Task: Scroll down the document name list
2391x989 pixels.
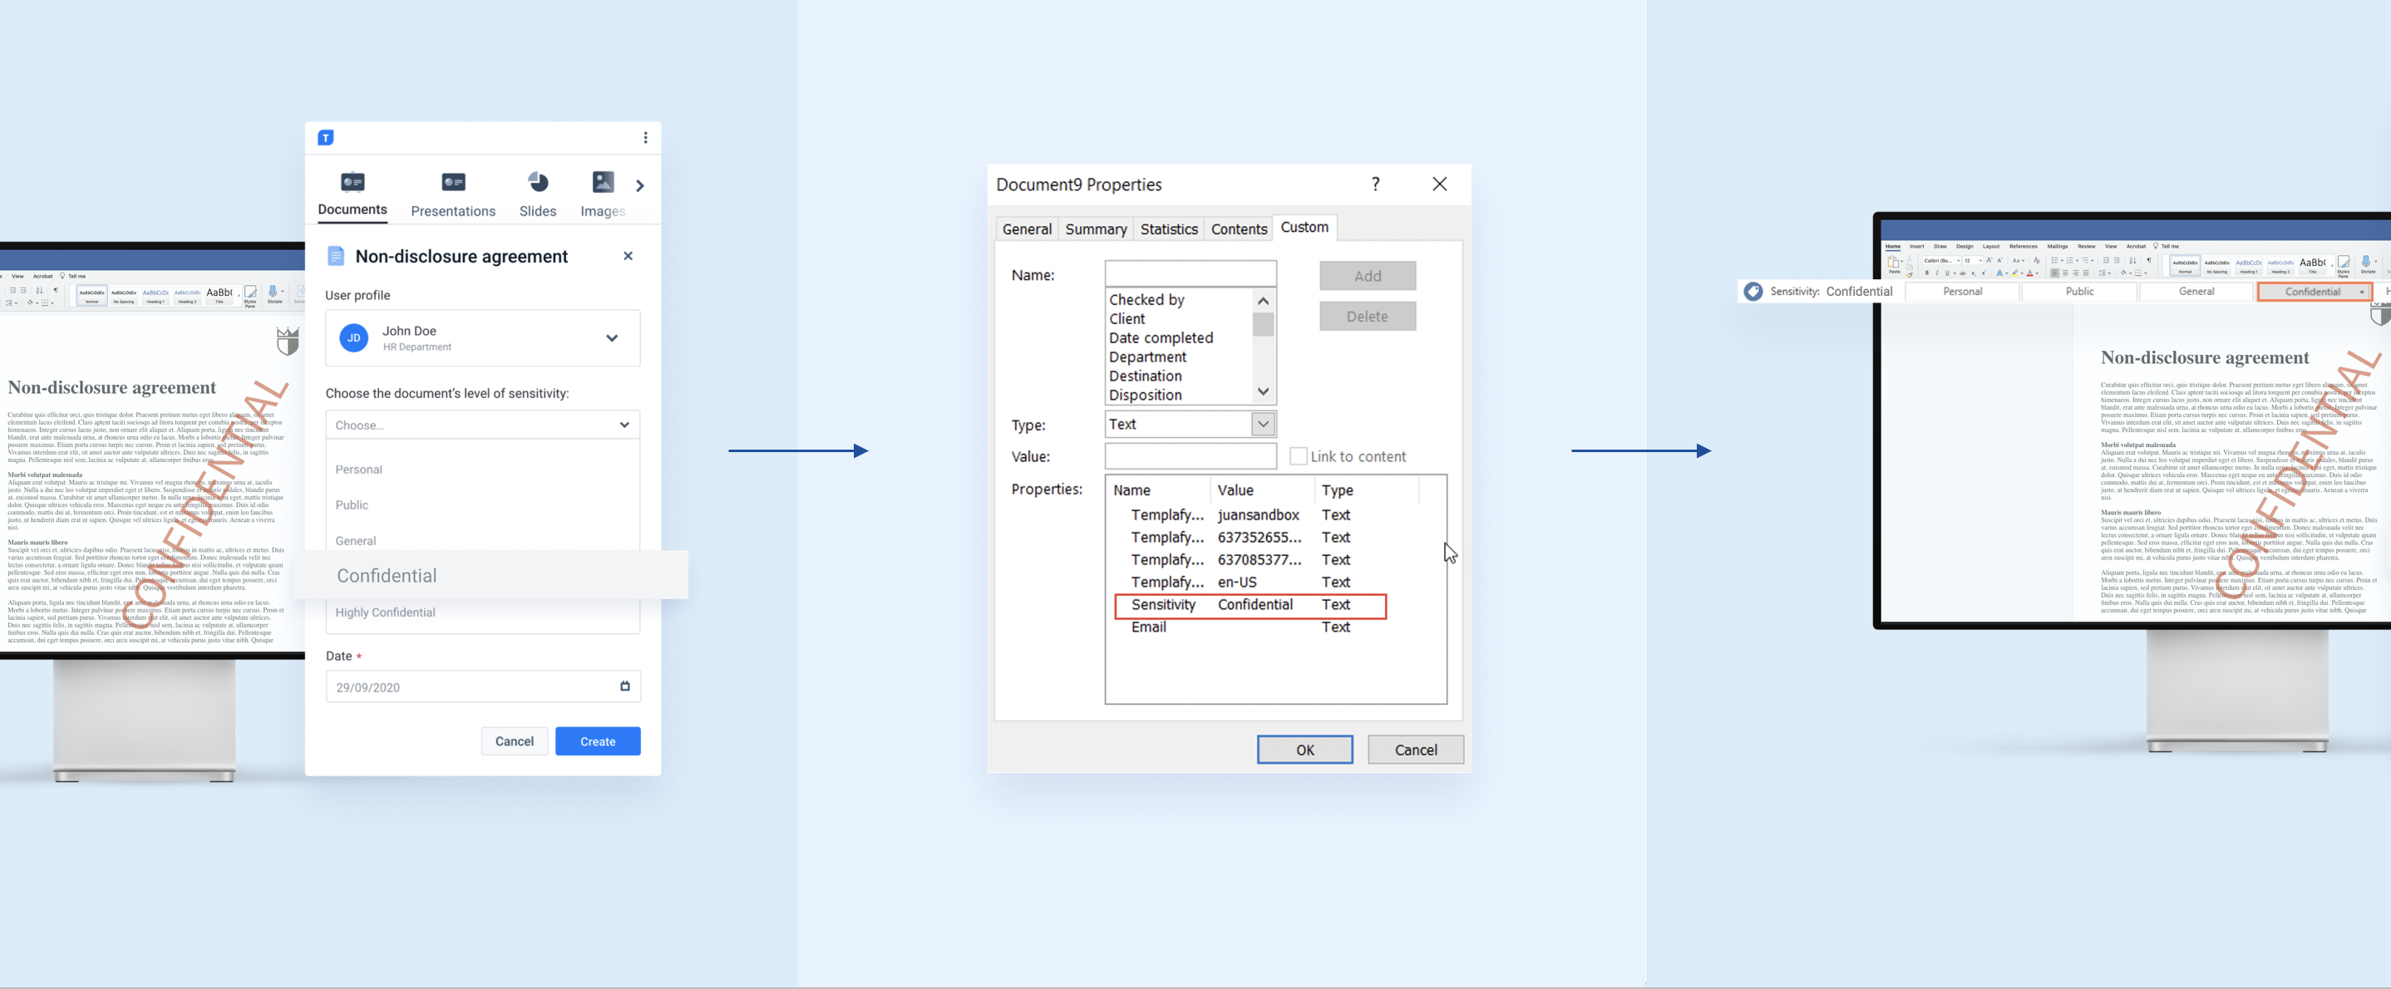Action: (1263, 393)
